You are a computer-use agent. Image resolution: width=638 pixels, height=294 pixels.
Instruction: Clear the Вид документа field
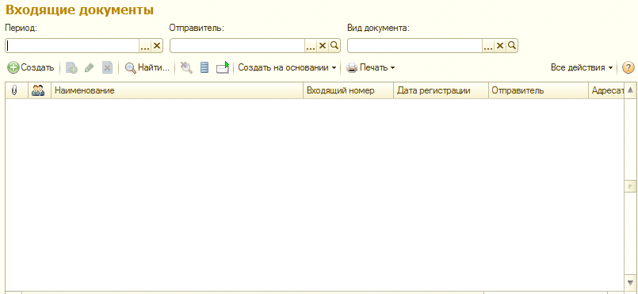pos(500,46)
